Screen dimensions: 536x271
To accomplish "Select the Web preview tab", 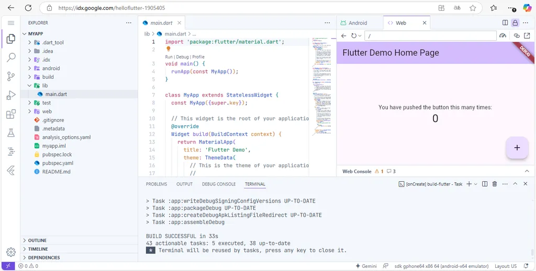I will (x=401, y=23).
